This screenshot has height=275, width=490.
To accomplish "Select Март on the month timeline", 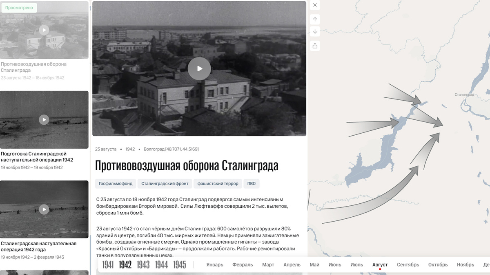I will pyautogui.click(x=268, y=265).
